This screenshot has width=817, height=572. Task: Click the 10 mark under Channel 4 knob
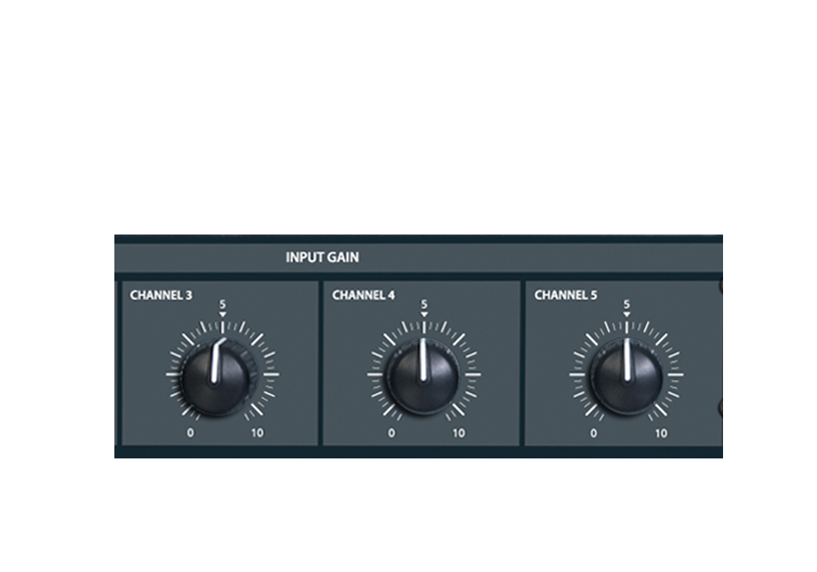[458, 433]
